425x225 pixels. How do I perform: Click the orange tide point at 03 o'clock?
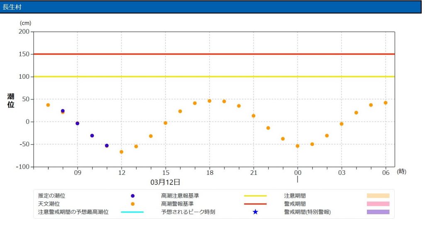[342, 124]
